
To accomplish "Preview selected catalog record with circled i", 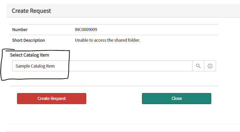I will [x=210, y=66].
